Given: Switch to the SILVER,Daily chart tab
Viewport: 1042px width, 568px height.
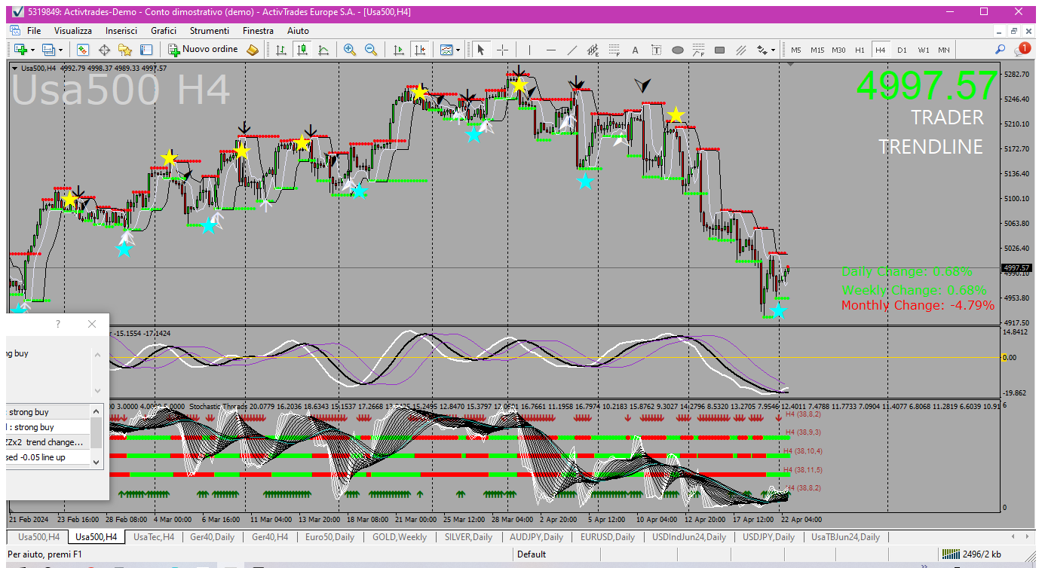Looking at the screenshot, I should [468, 537].
